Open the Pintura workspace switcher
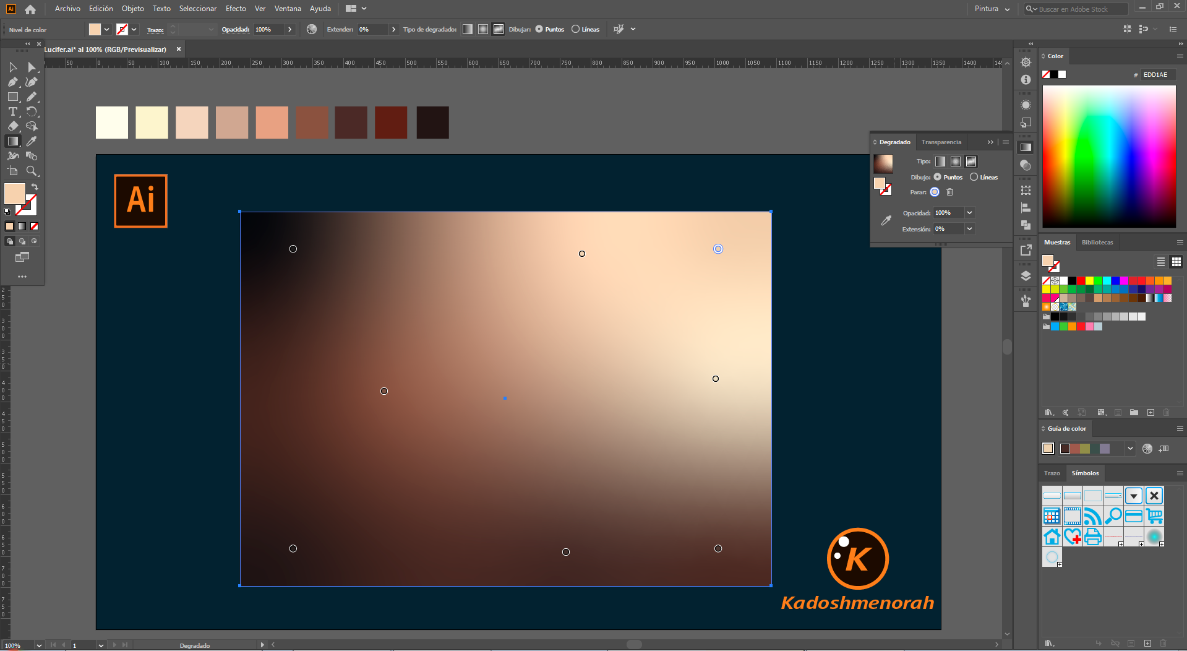This screenshot has height=651, width=1187. [x=992, y=9]
